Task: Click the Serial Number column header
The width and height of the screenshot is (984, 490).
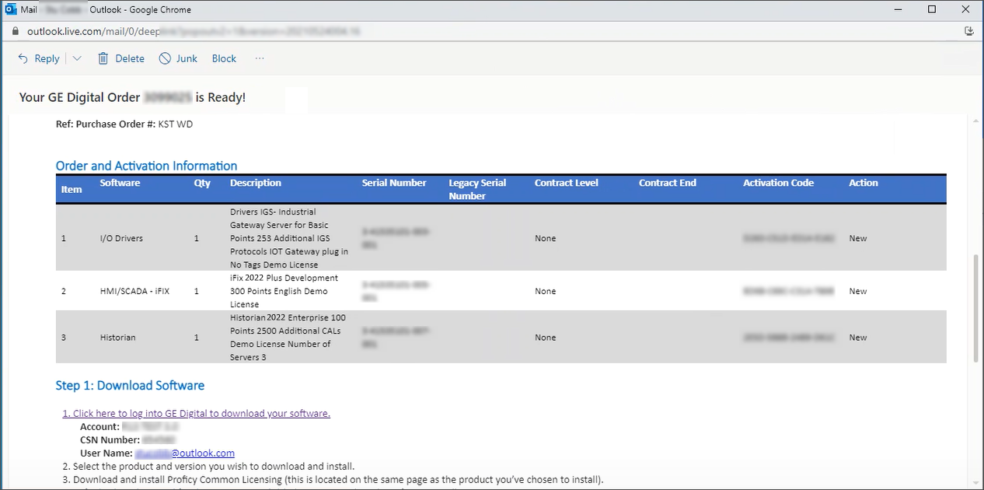Action: point(394,183)
